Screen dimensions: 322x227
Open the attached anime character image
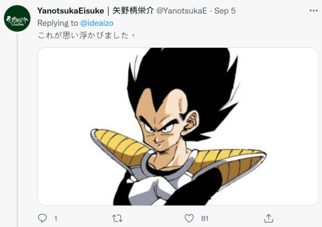(178, 127)
